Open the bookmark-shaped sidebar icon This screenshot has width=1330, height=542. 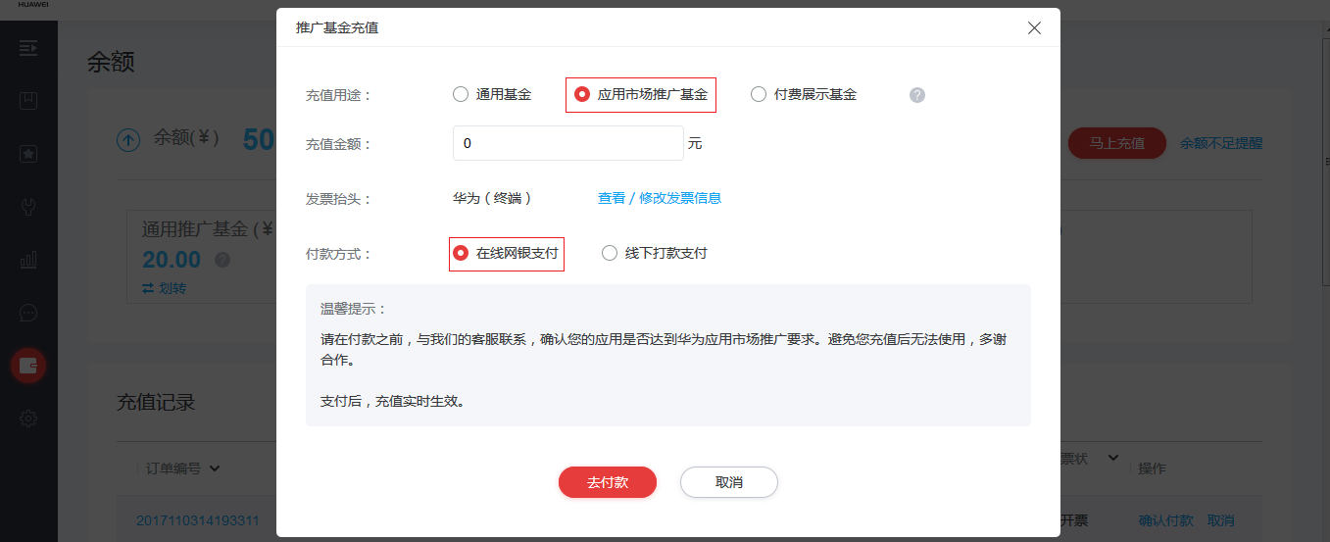[28, 100]
